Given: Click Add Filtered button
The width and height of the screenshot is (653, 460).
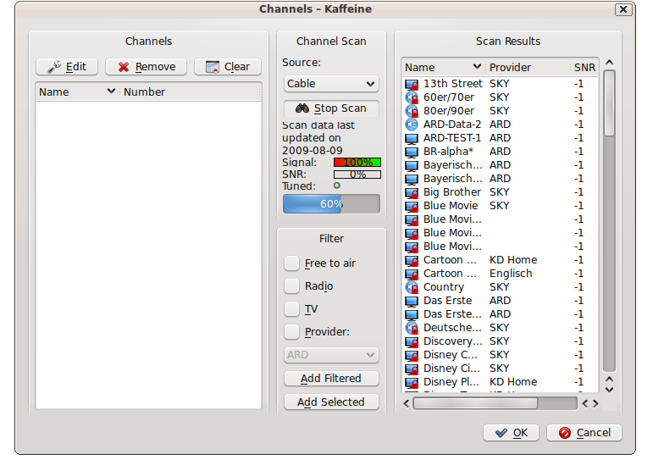Looking at the screenshot, I should click(331, 379).
